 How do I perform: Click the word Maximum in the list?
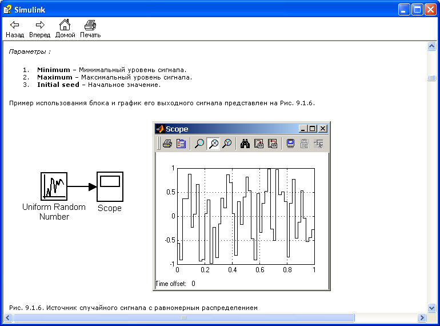click(55, 77)
